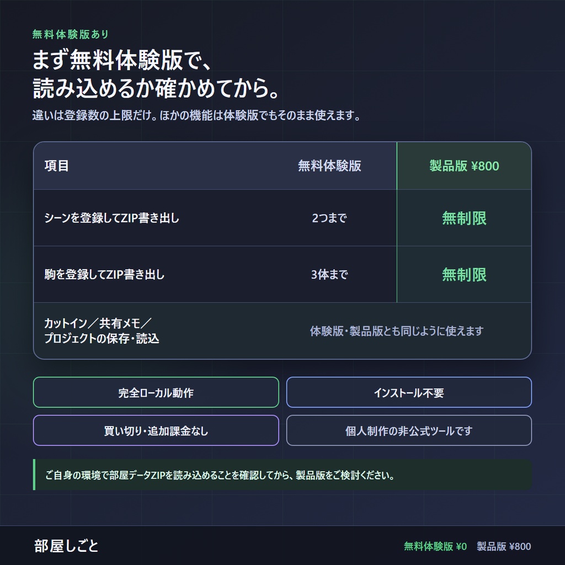This screenshot has width=565, height=565.
Task: Click the 部屋しごと footer logo
Action: click(66, 546)
